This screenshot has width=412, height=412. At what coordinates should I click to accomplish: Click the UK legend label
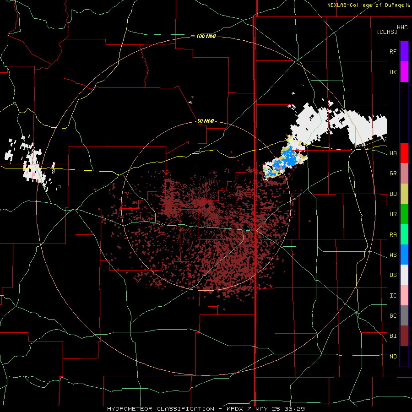pos(393,72)
